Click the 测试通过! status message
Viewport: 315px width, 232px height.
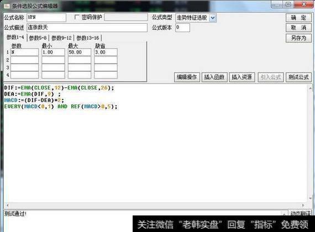click(15, 214)
